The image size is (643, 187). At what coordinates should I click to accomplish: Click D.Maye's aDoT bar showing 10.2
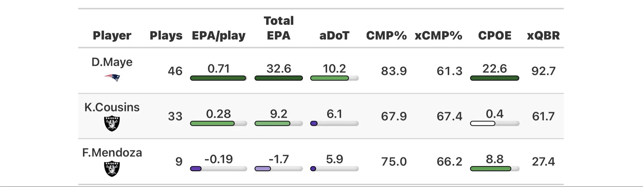tap(329, 78)
